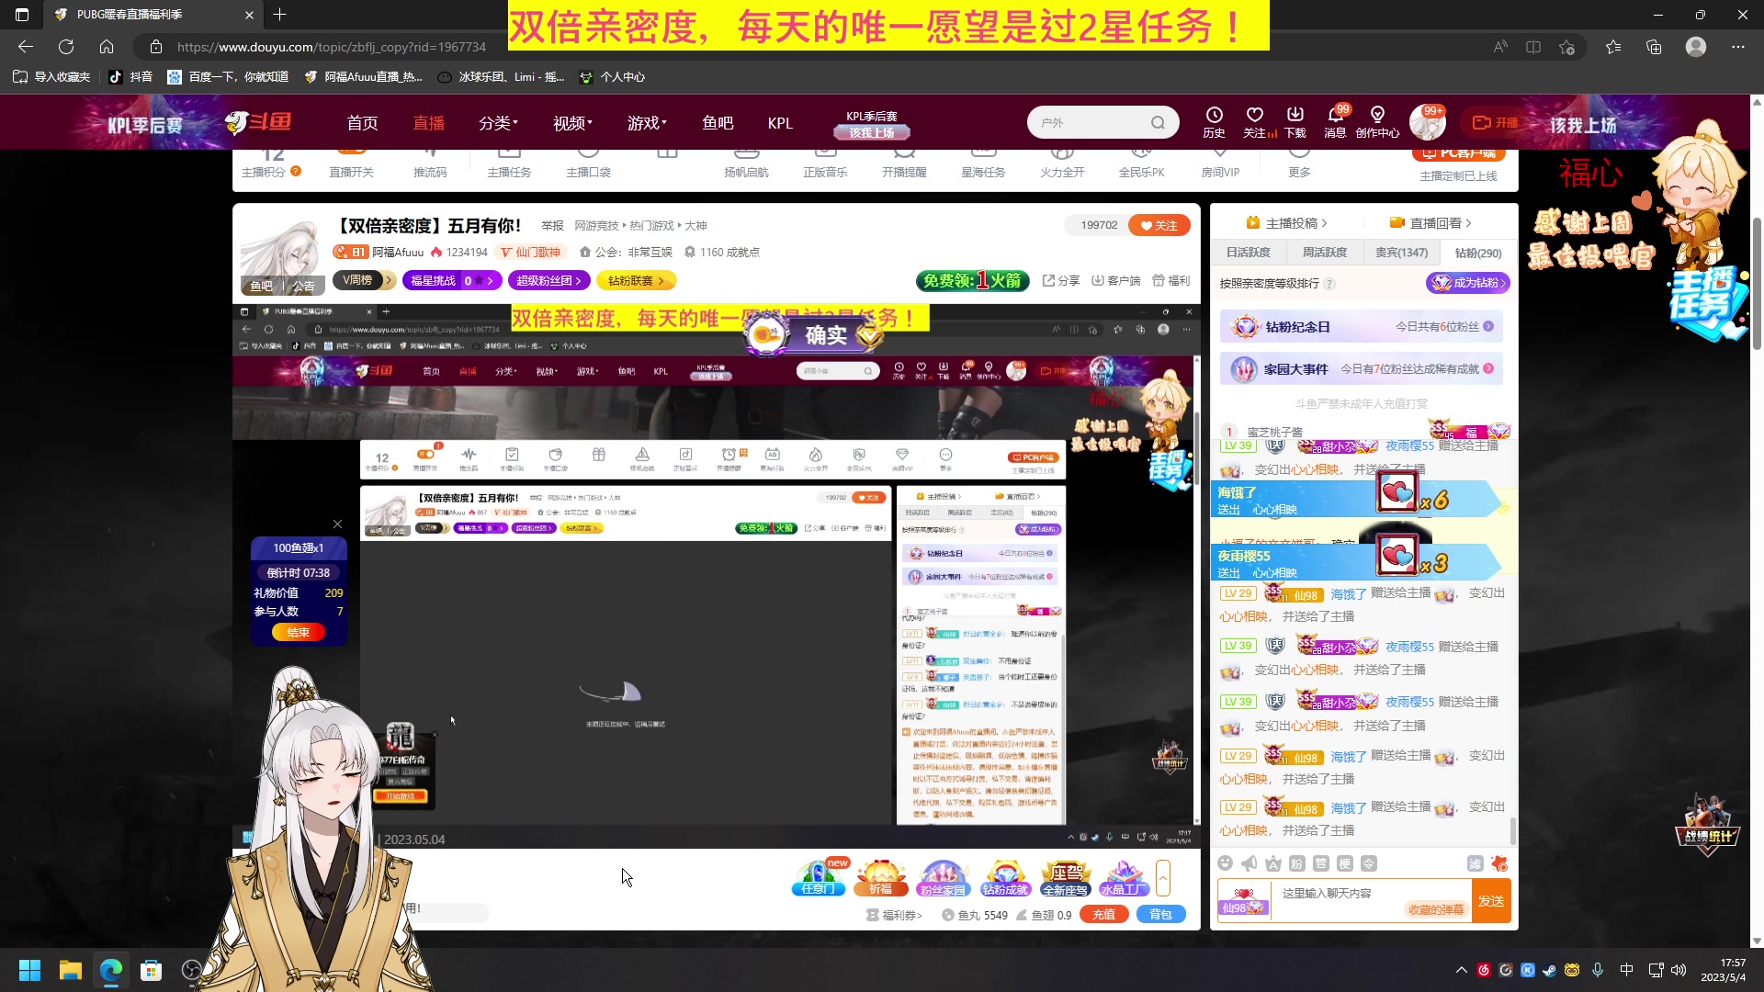Click the 令 command icon in chat toolbar
The image size is (1764, 992).
pos(1369,863)
